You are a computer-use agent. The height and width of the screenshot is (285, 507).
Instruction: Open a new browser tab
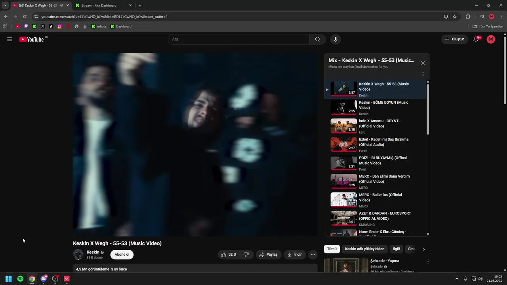pos(140,6)
